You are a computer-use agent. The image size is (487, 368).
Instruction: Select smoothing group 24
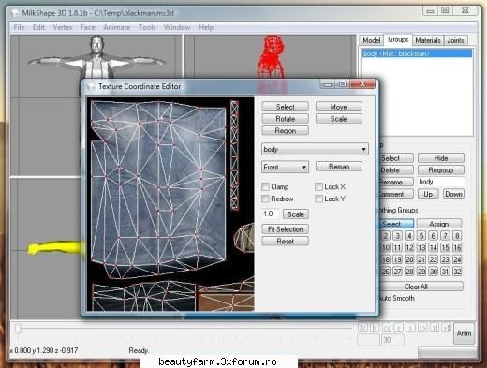(x=457, y=259)
